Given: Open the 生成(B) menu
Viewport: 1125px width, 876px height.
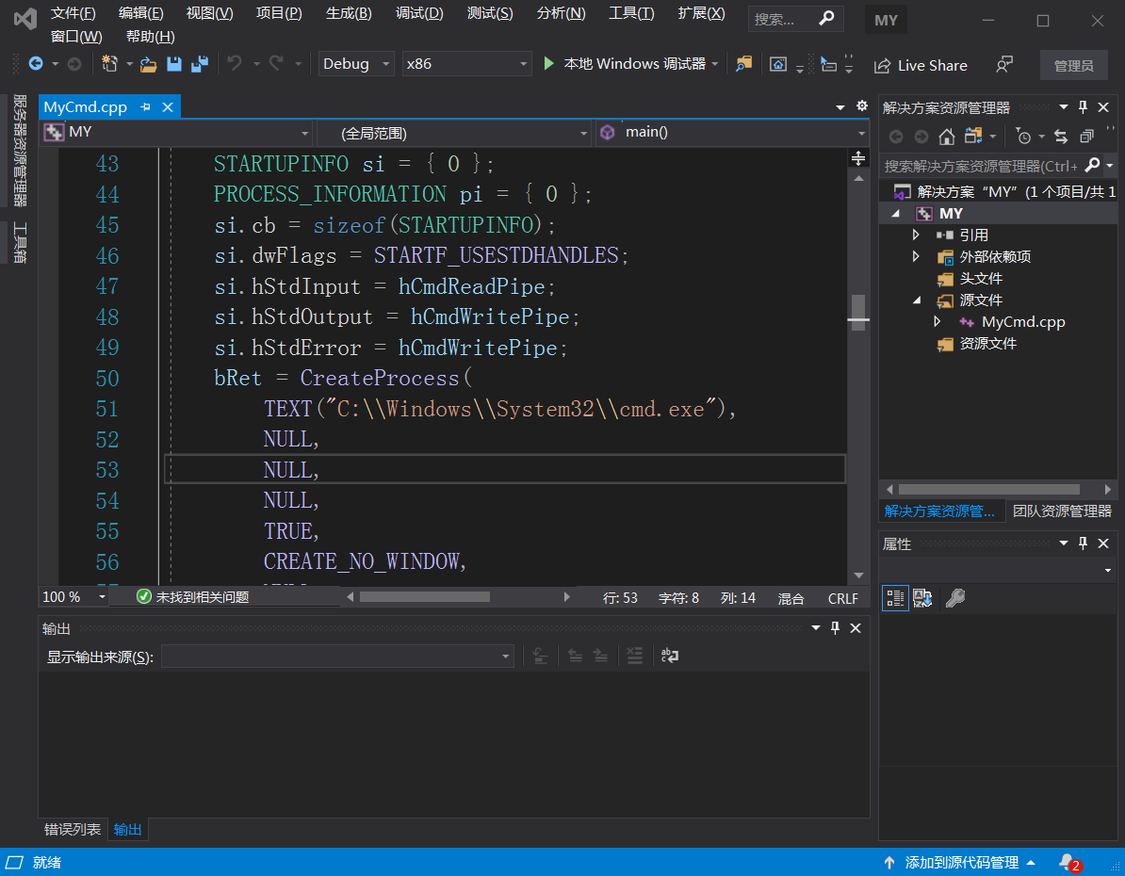Looking at the screenshot, I should (349, 13).
